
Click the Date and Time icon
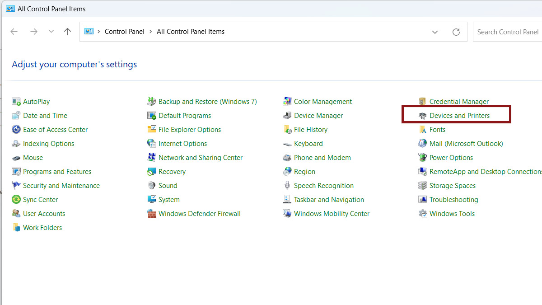(16, 116)
